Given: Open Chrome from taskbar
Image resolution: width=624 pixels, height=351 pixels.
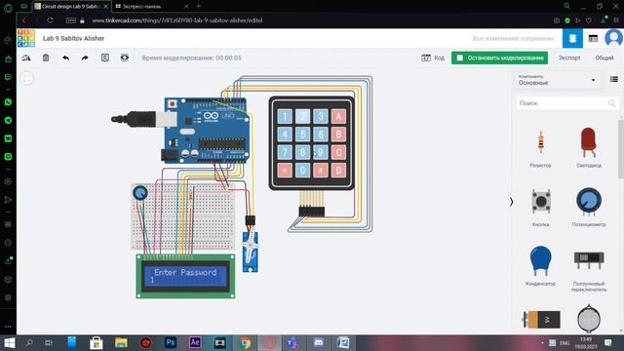Looking at the screenshot, I should [x=245, y=342].
